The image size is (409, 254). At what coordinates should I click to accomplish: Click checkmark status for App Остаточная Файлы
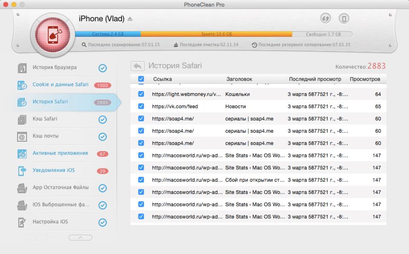pos(103,188)
